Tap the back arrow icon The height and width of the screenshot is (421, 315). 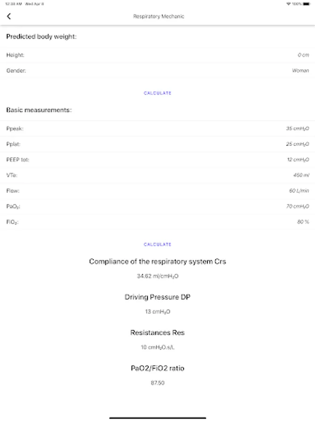click(9, 16)
